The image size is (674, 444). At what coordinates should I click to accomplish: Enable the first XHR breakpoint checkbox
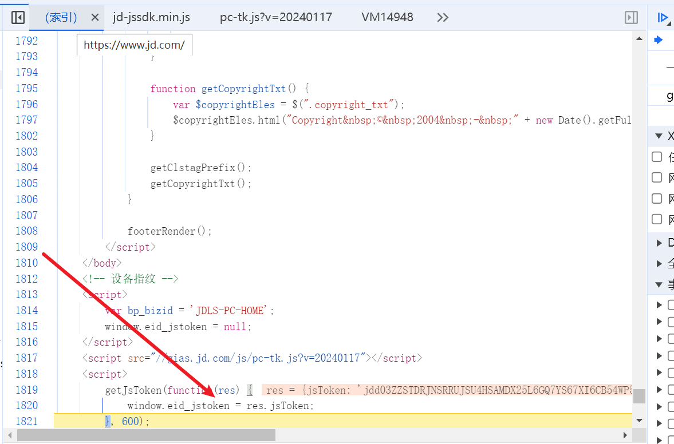point(656,156)
